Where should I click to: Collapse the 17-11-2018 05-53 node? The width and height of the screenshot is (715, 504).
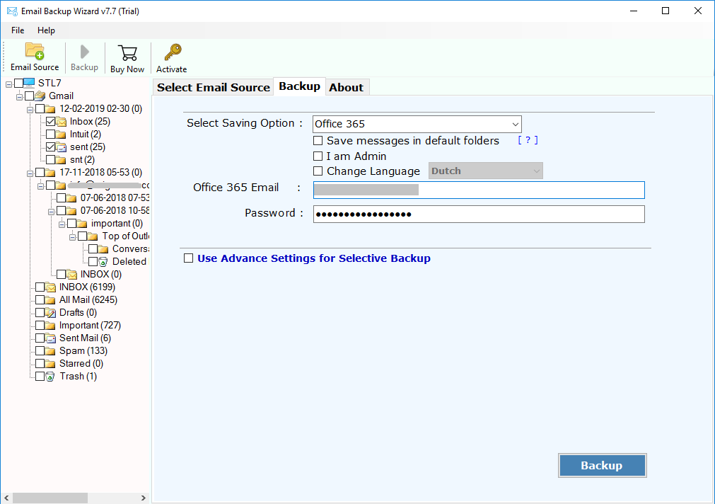(30, 174)
